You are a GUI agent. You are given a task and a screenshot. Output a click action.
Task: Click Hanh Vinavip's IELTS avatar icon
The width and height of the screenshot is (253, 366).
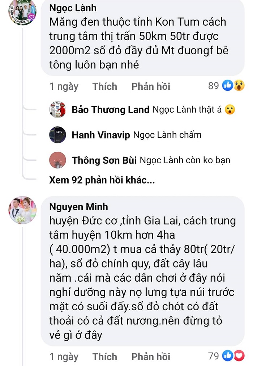tap(57, 135)
